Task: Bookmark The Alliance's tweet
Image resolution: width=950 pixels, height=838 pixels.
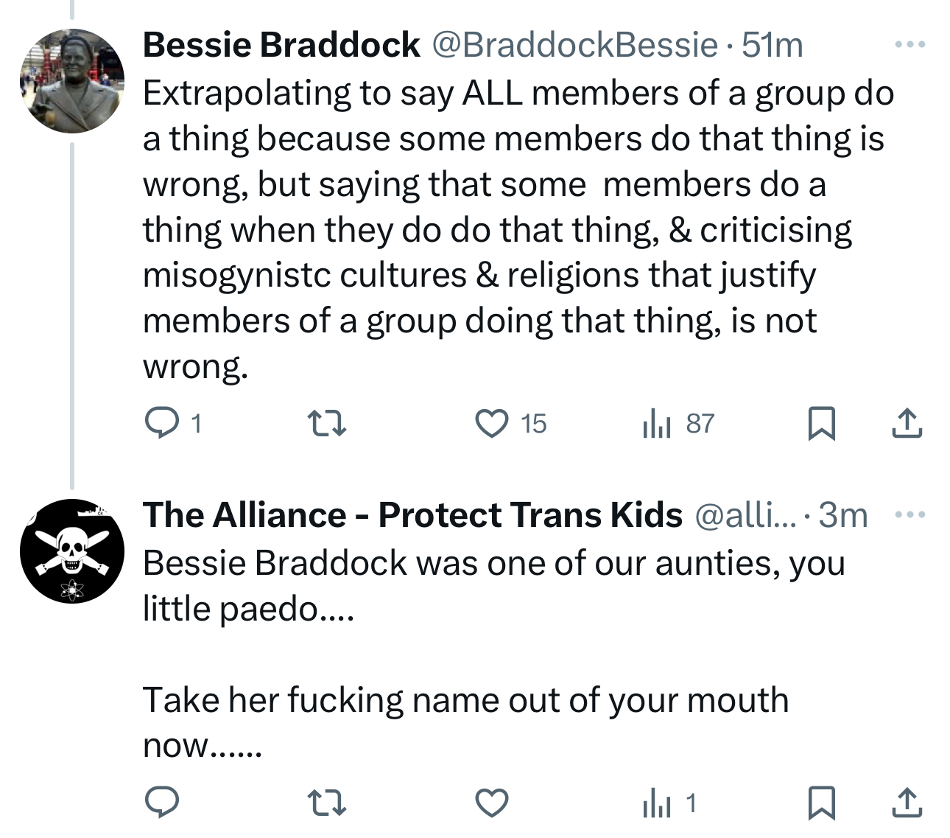Action: tap(821, 803)
